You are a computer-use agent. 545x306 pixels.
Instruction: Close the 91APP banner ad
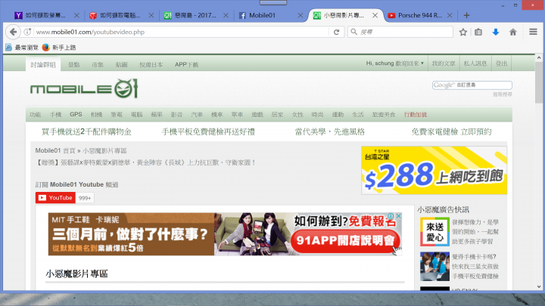pos(398,216)
